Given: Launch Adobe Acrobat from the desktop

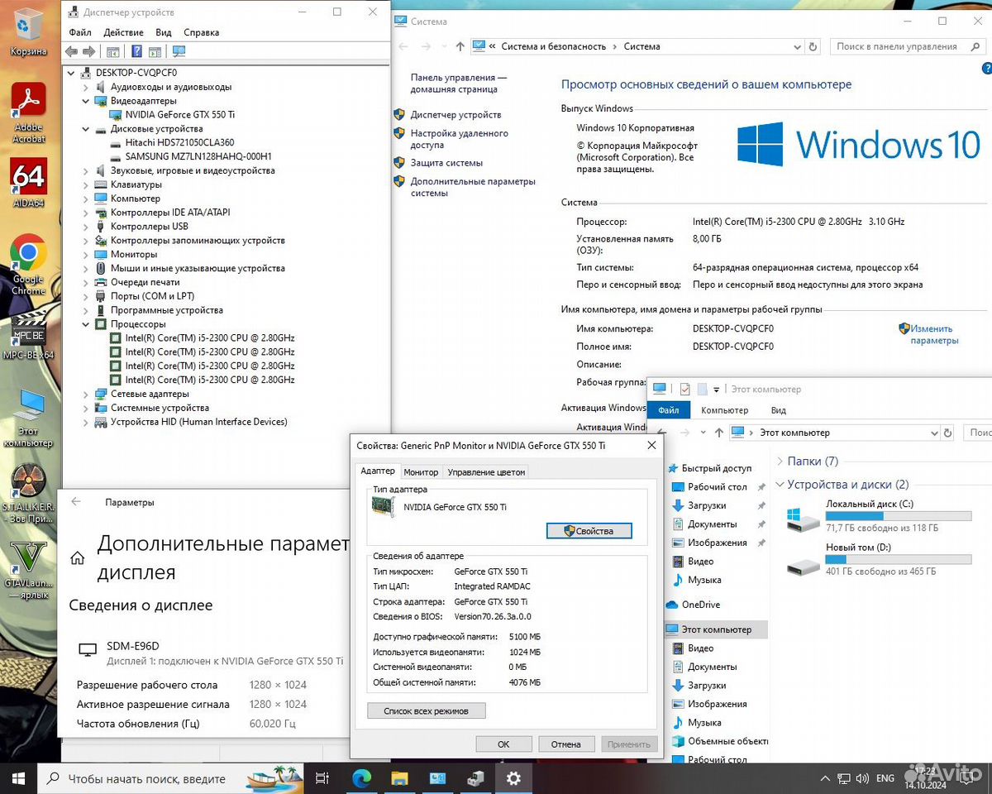Looking at the screenshot, I should (x=28, y=113).
